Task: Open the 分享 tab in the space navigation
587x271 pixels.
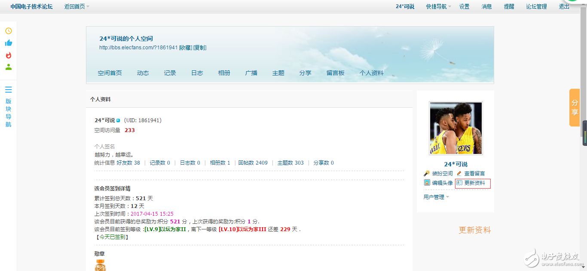Action: 305,73
